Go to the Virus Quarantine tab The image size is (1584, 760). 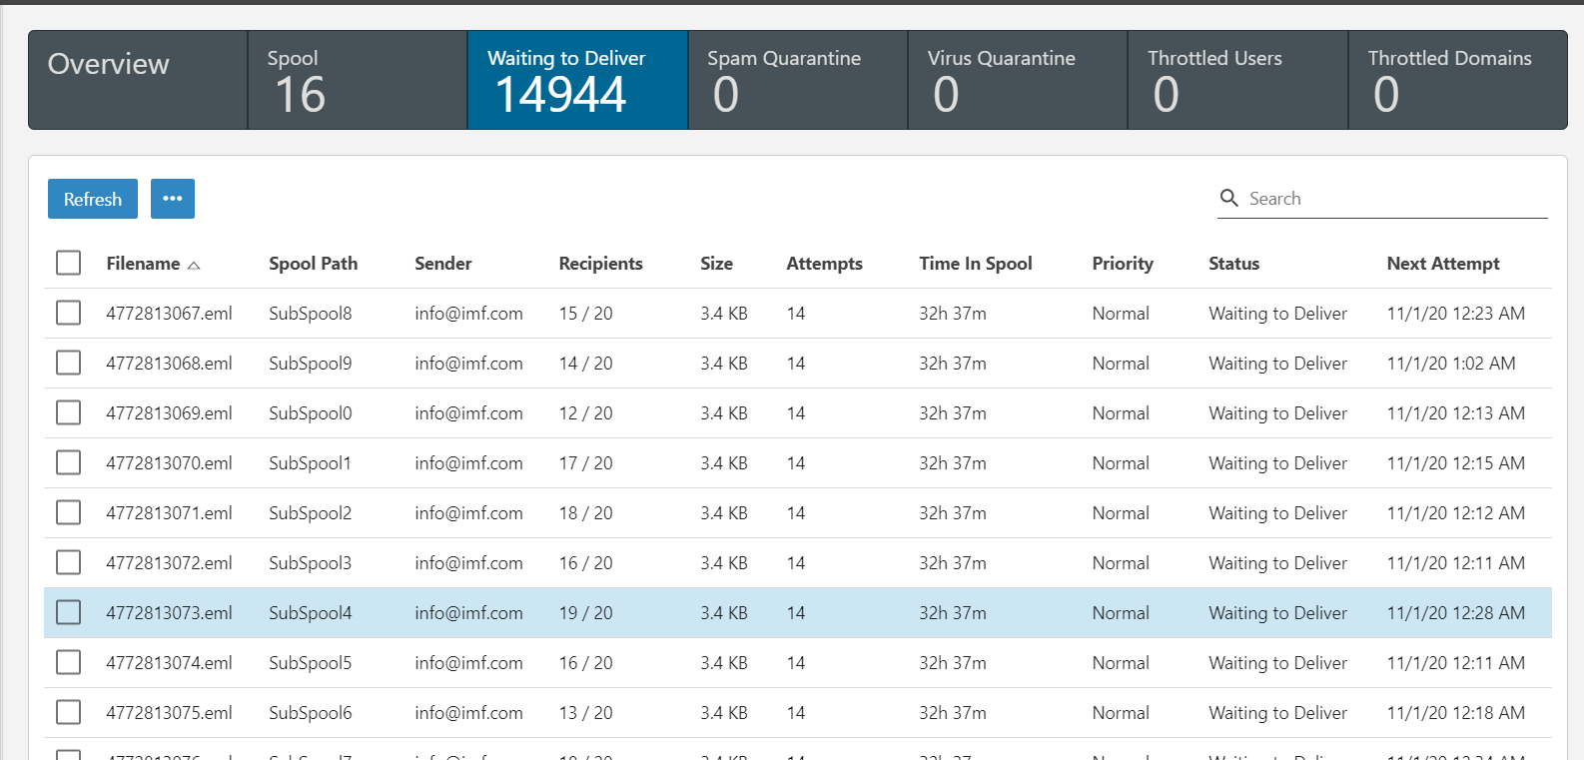[x=1017, y=80]
